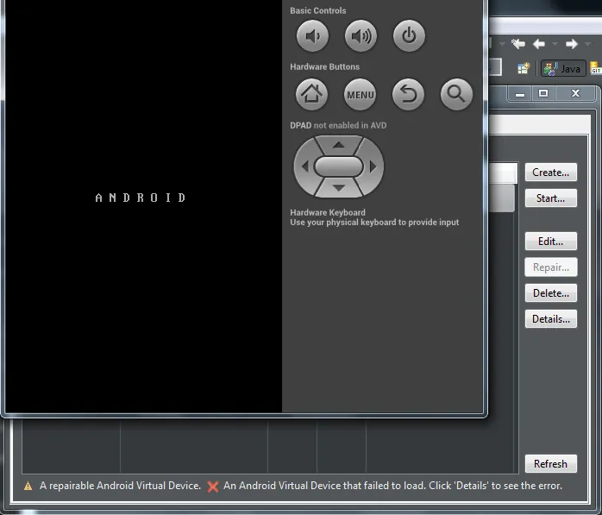The image size is (602, 515).
Task: Click the 'Hardware Keyboard' label
Action: 328,212
